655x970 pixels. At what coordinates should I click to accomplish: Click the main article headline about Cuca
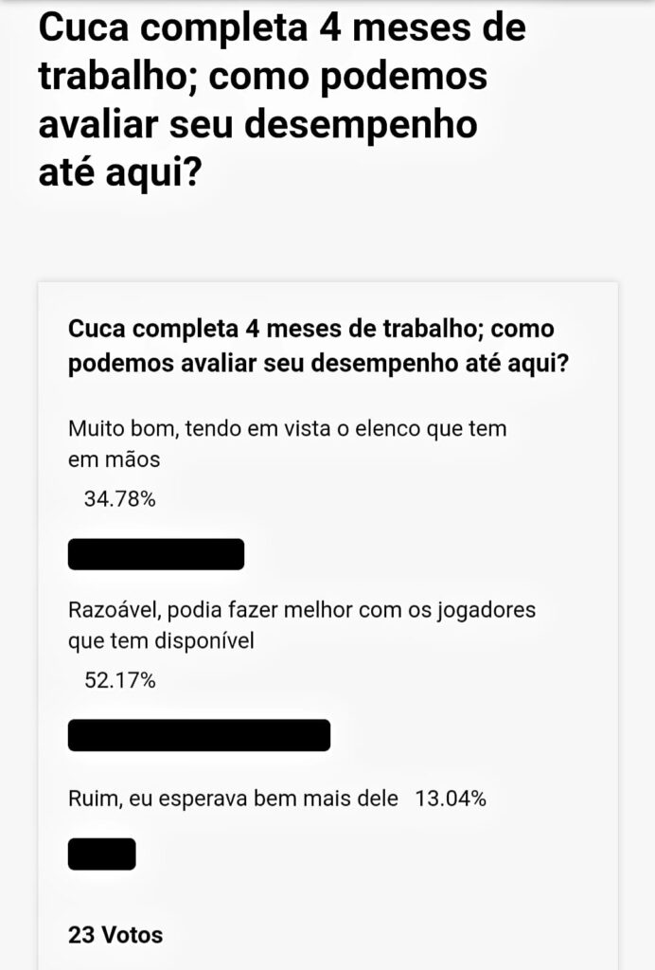click(282, 99)
